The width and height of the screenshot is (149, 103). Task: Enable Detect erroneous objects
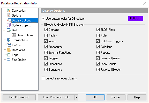pos(43,78)
